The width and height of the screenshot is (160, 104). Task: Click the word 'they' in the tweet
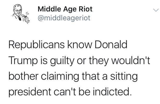99,60
